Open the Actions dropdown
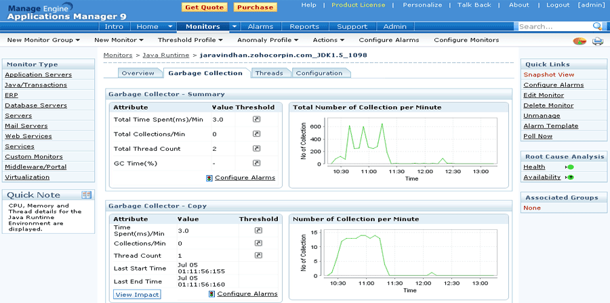Viewport: 610px width, 303px height. point(328,40)
